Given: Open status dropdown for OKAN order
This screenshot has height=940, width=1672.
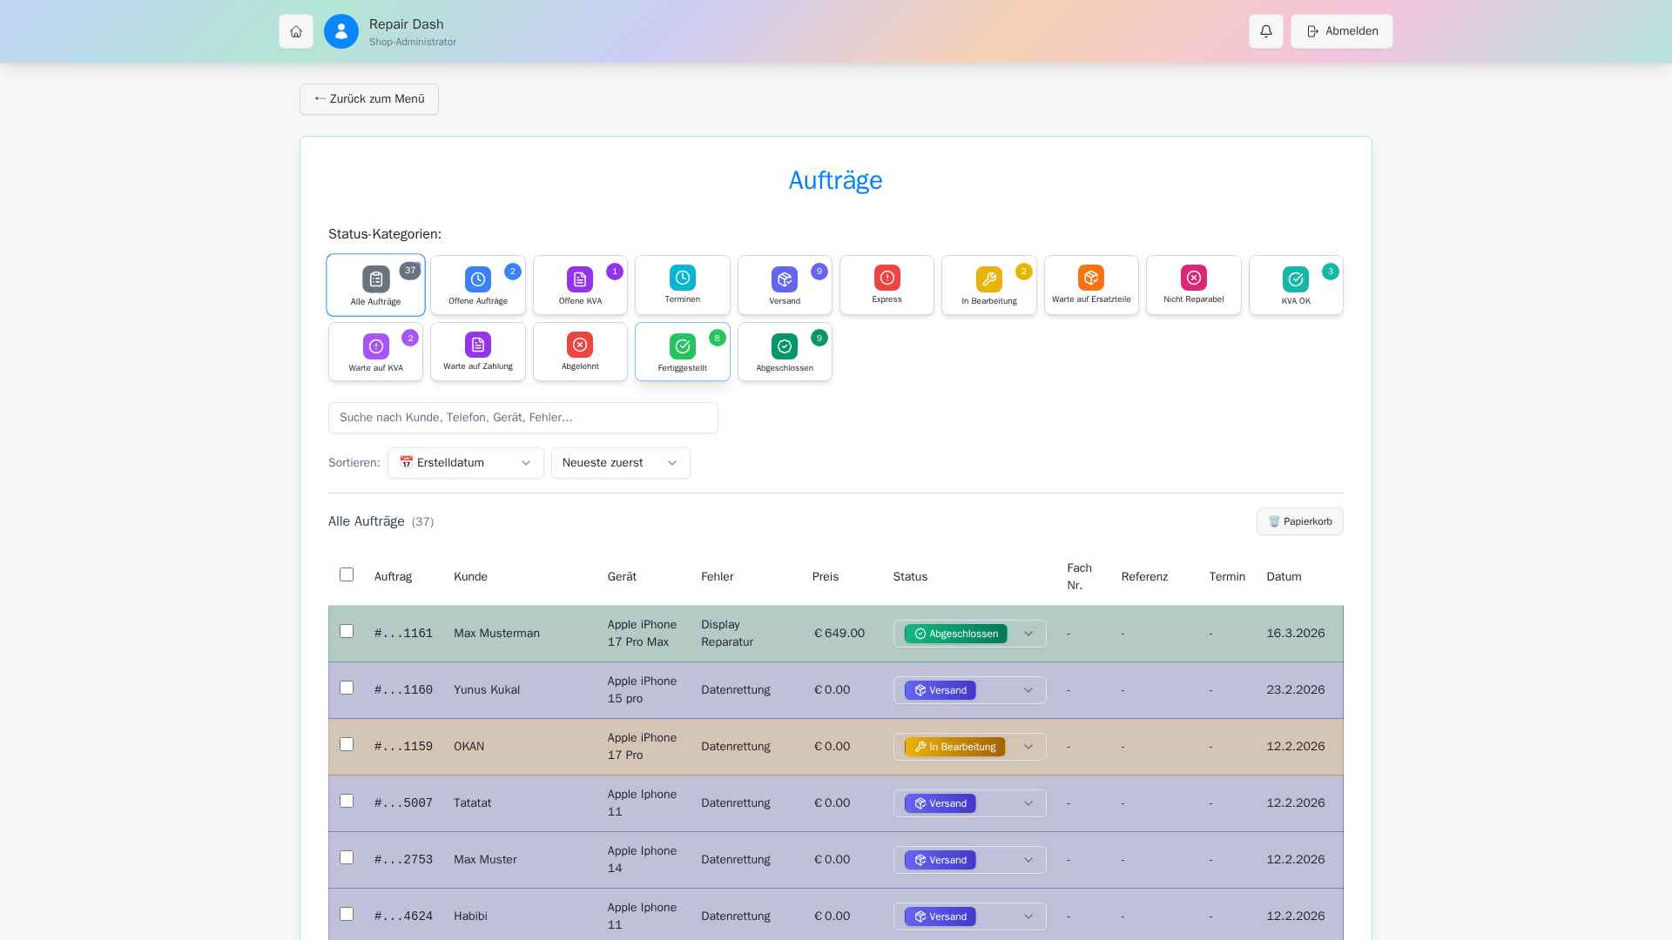Looking at the screenshot, I should point(970,747).
